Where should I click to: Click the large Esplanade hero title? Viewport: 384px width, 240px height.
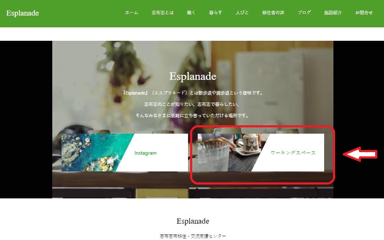(x=193, y=76)
